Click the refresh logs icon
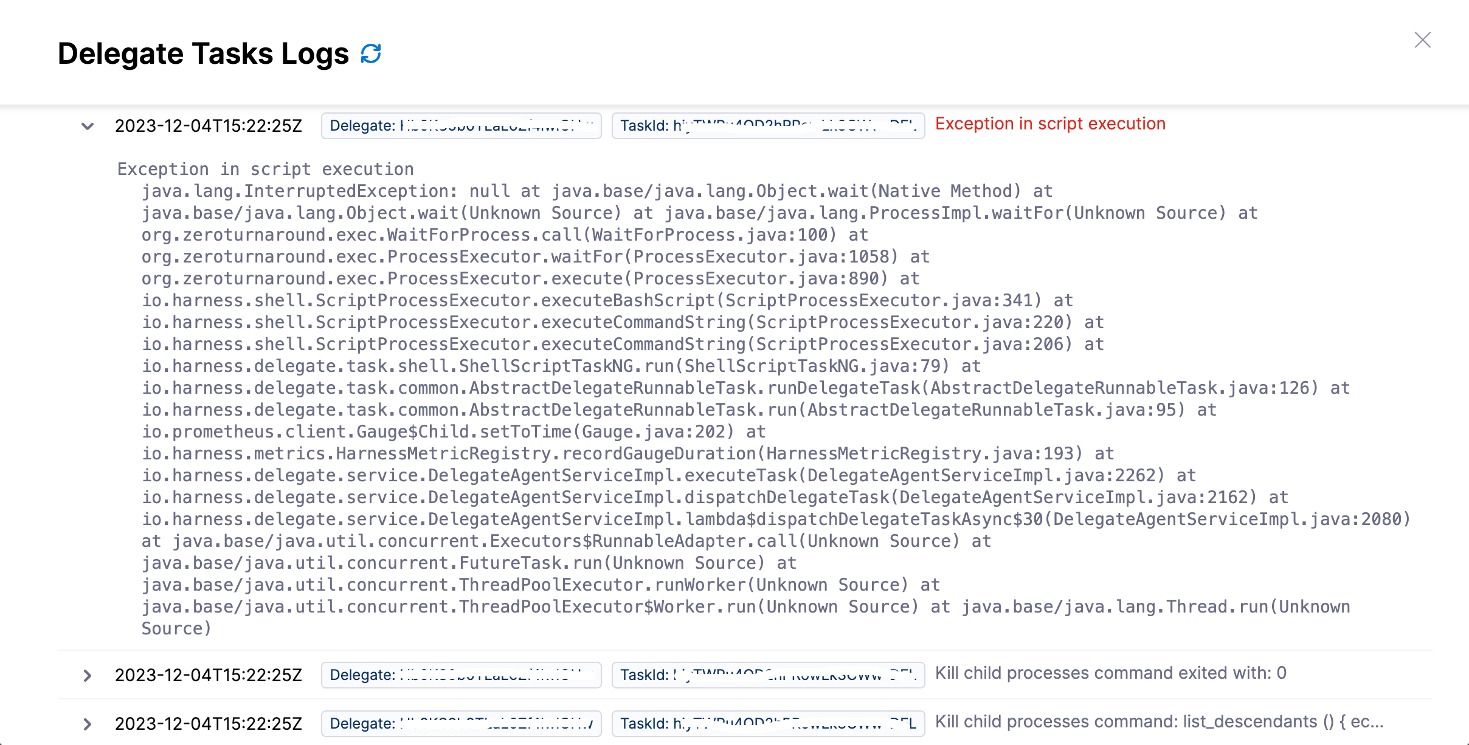This screenshot has height=745, width=1469. click(x=371, y=53)
